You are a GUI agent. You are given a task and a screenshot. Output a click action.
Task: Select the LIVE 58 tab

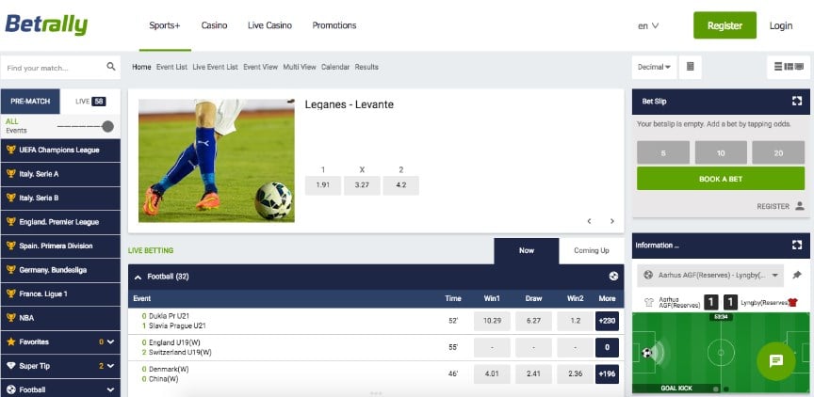pos(90,101)
